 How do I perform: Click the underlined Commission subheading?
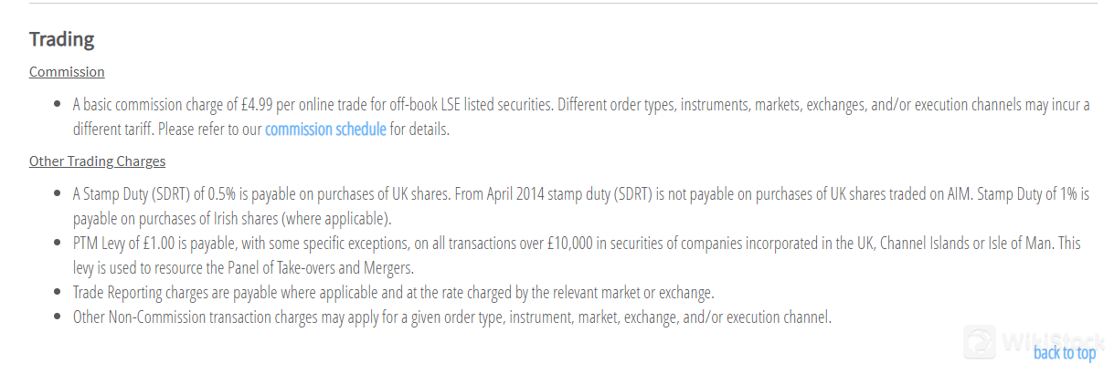click(x=67, y=71)
